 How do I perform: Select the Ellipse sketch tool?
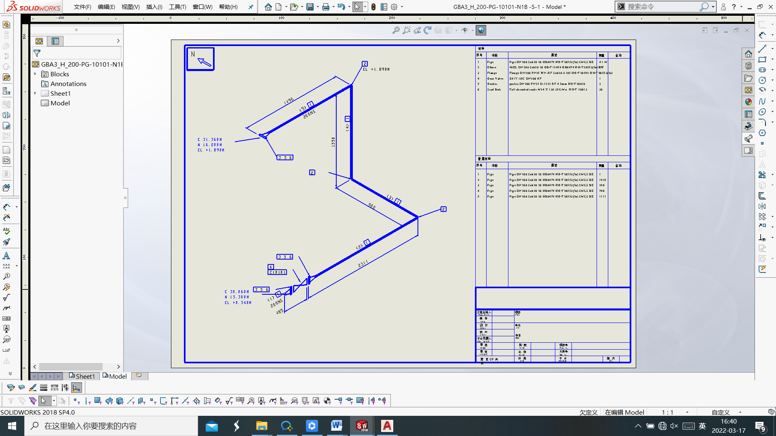click(762, 112)
